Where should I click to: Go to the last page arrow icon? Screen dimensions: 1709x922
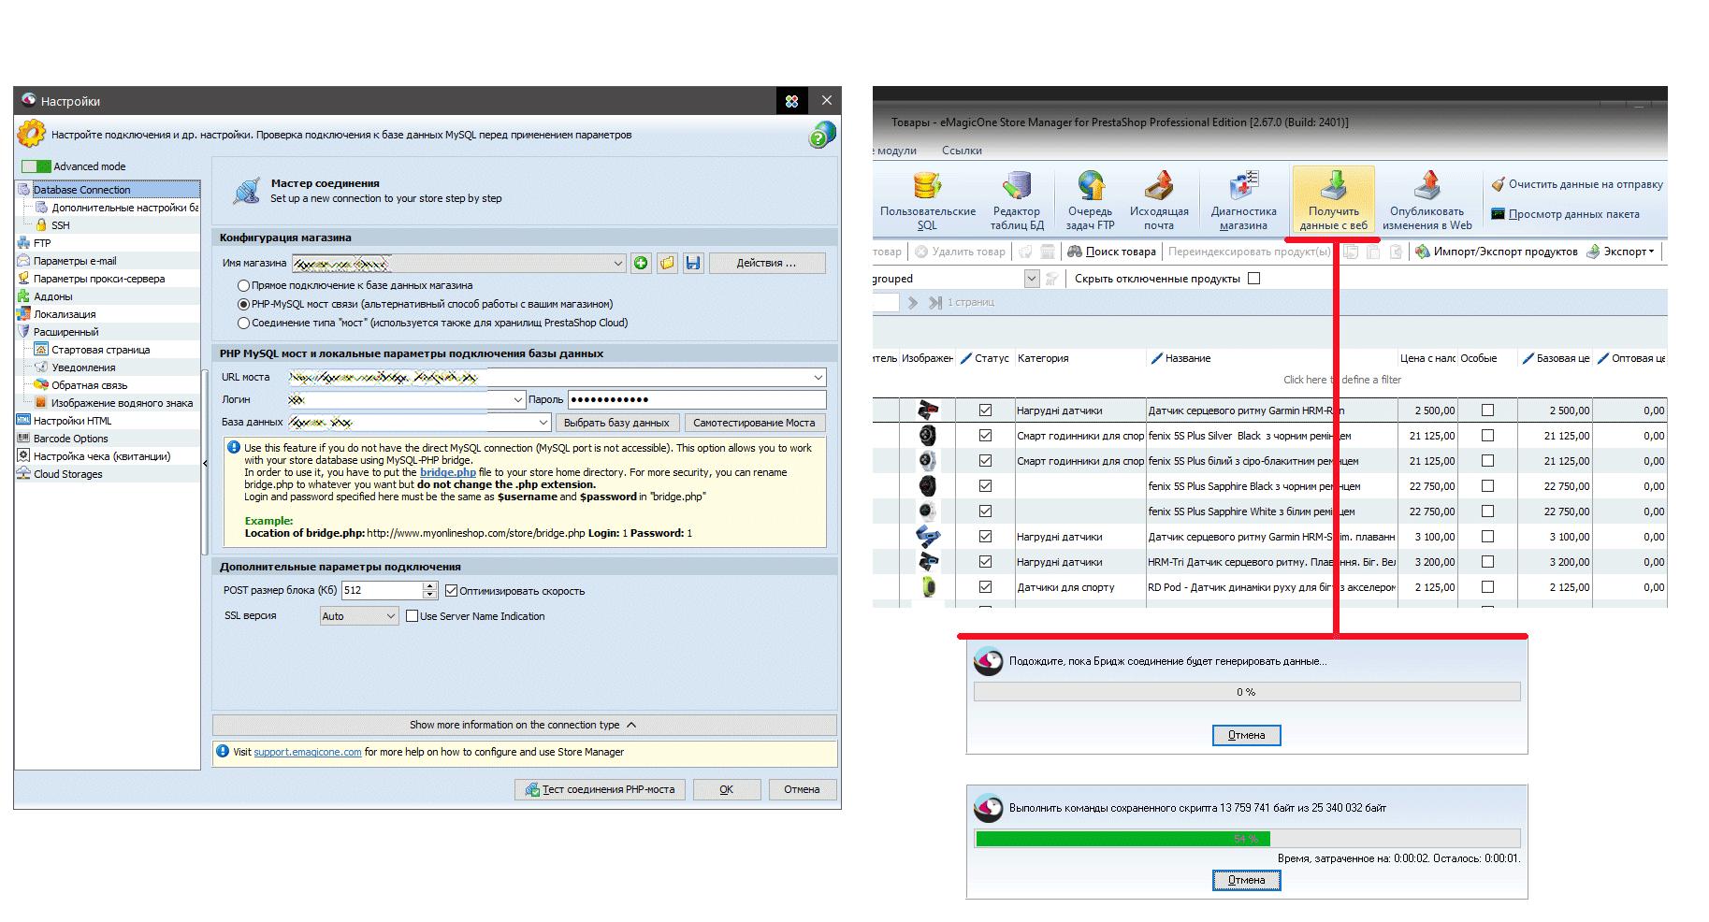click(934, 303)
